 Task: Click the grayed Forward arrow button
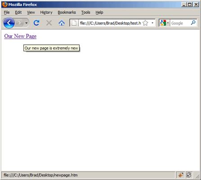pos(19,23)
